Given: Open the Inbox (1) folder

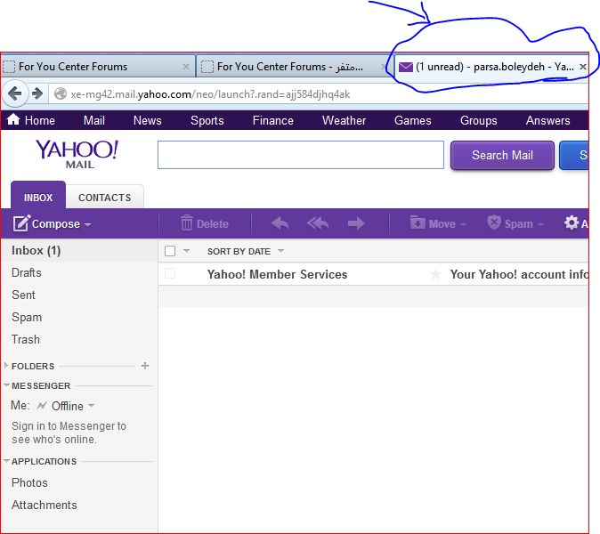Looking at the screenshot, I should (36, 251).
